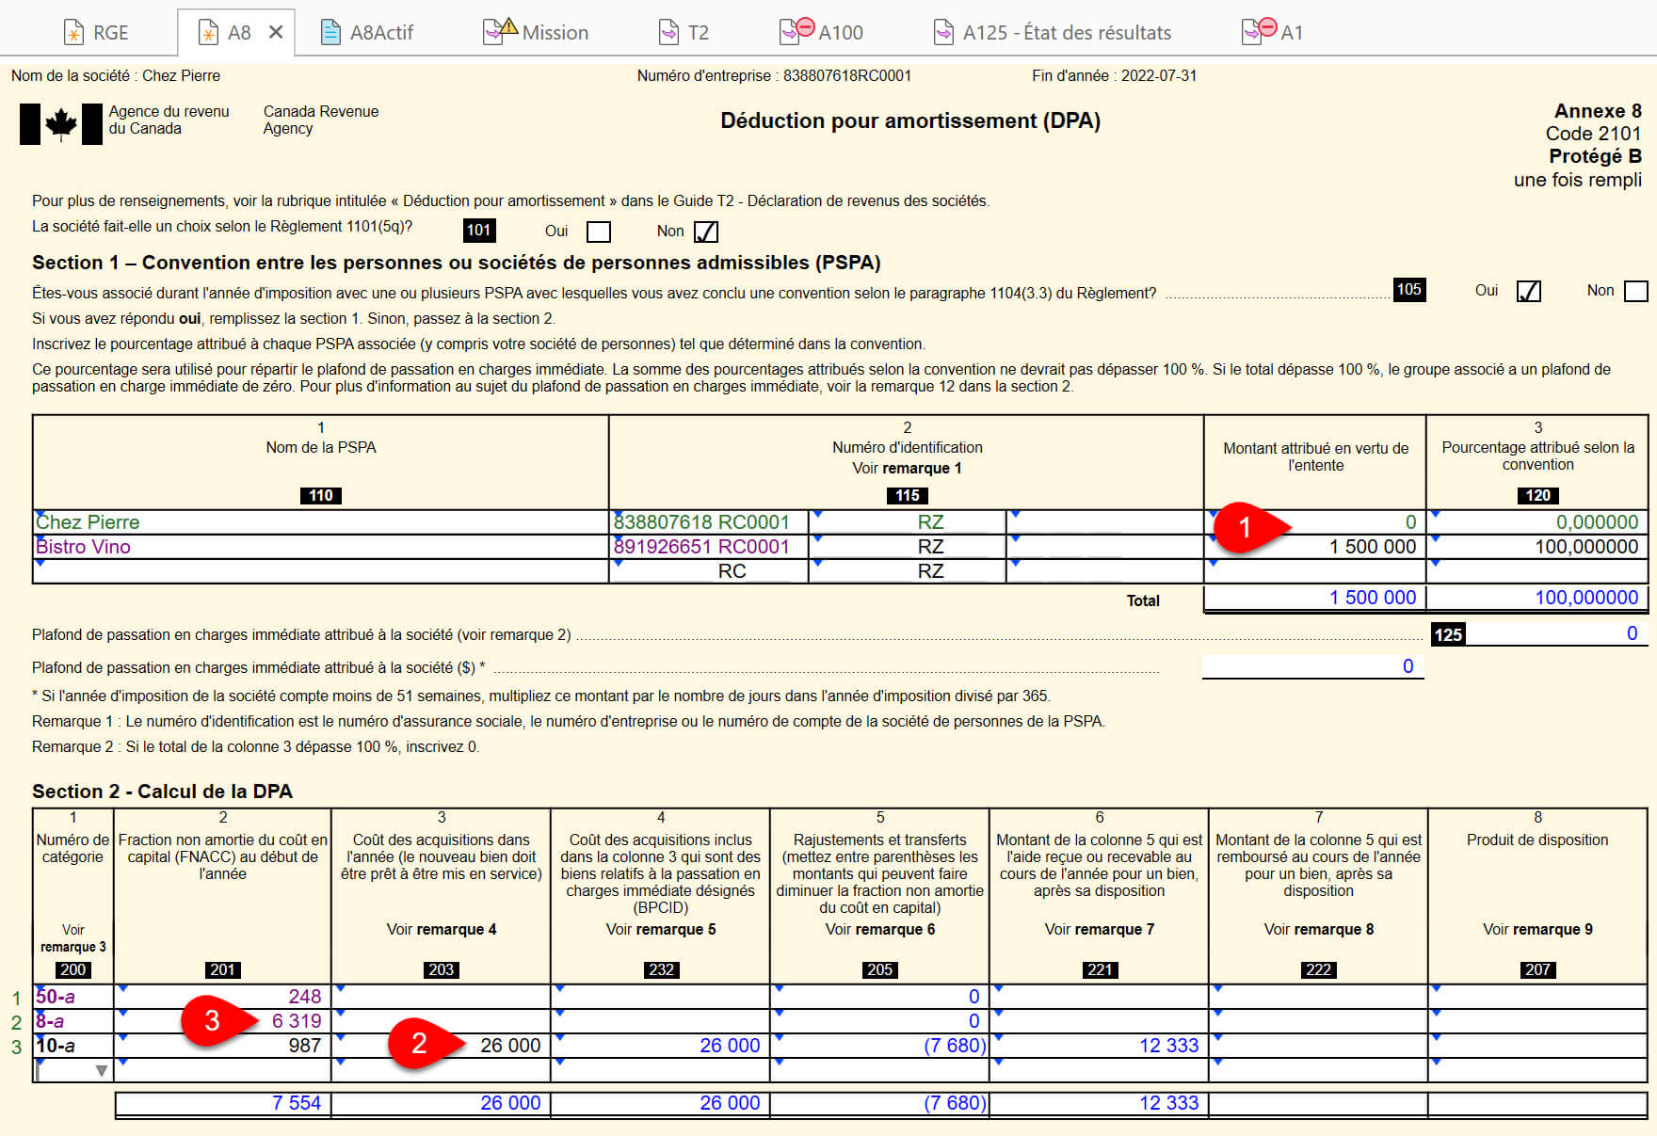
Task: Click FNACC value 987
Action: [222, 1046]
